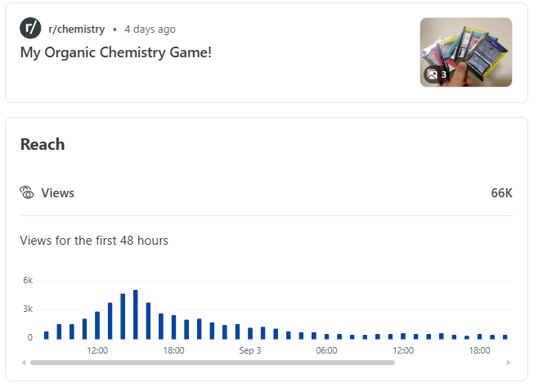Open the r/chemistry subreddit link
Screen dimensions: 543x388
tap(77, 29)
